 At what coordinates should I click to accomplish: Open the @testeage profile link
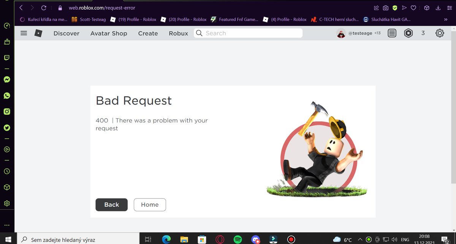(360, 33)
